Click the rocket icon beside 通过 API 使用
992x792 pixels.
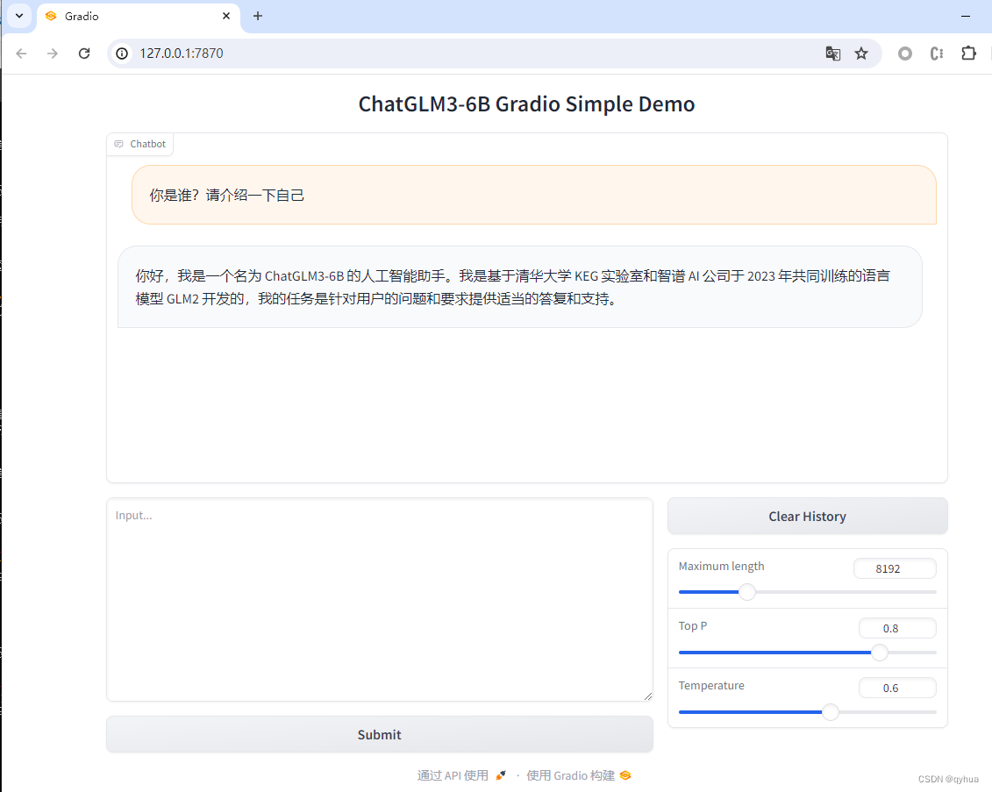500,775
